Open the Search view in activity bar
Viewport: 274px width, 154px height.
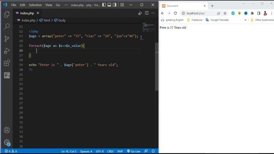[x=7, y=27]
